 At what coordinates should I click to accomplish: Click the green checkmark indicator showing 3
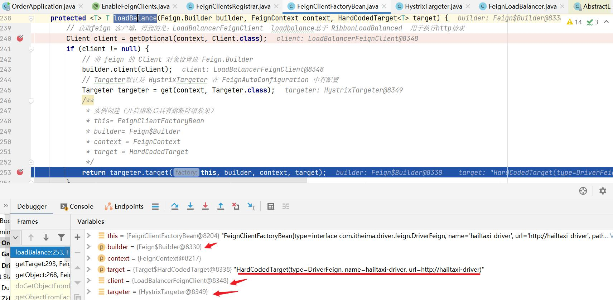pyautogui.click(x=592, y=22)
